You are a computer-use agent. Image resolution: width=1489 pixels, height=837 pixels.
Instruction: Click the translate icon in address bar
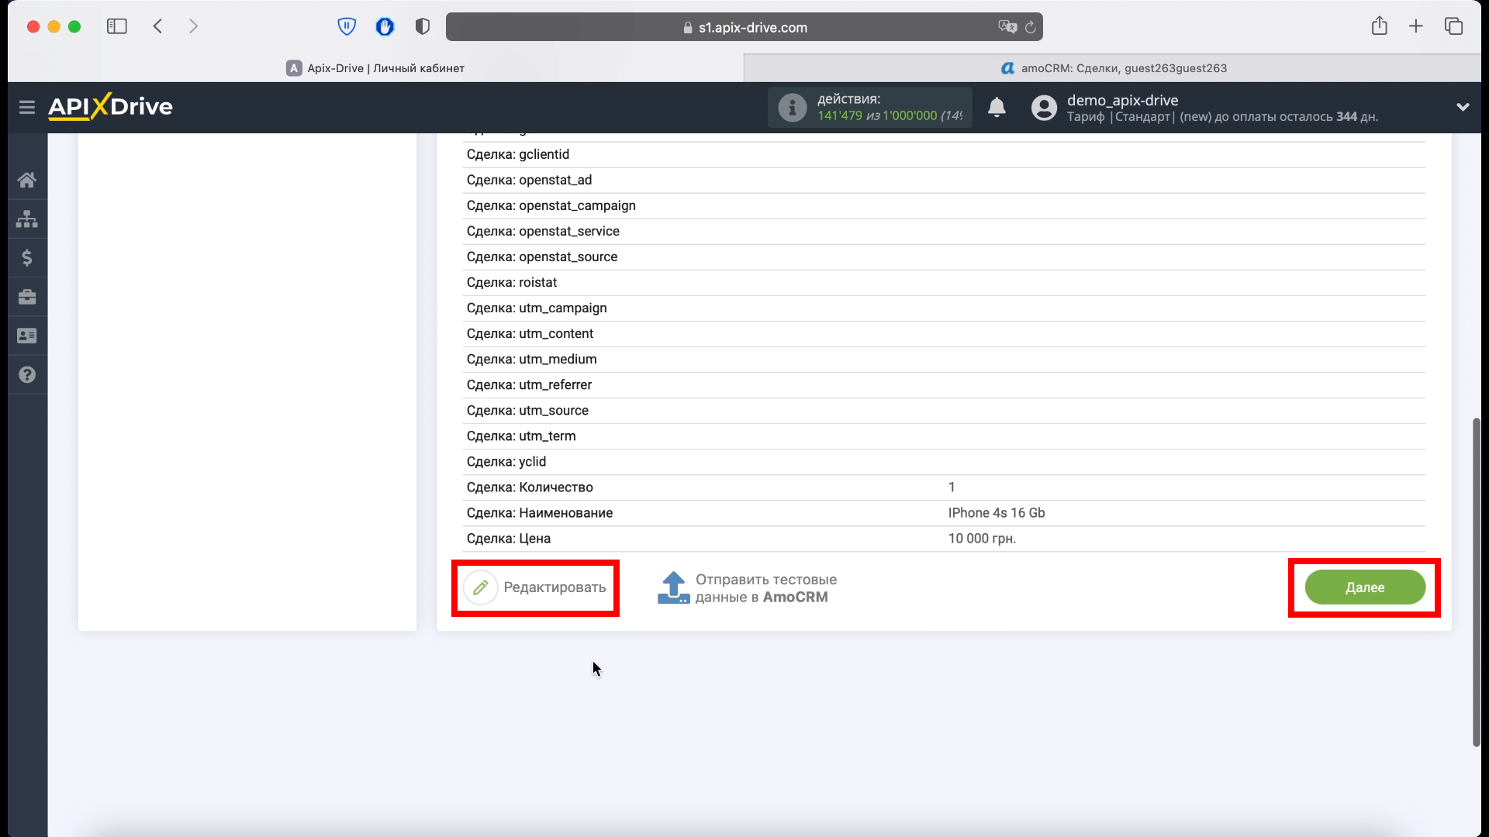coord(1007,27)
